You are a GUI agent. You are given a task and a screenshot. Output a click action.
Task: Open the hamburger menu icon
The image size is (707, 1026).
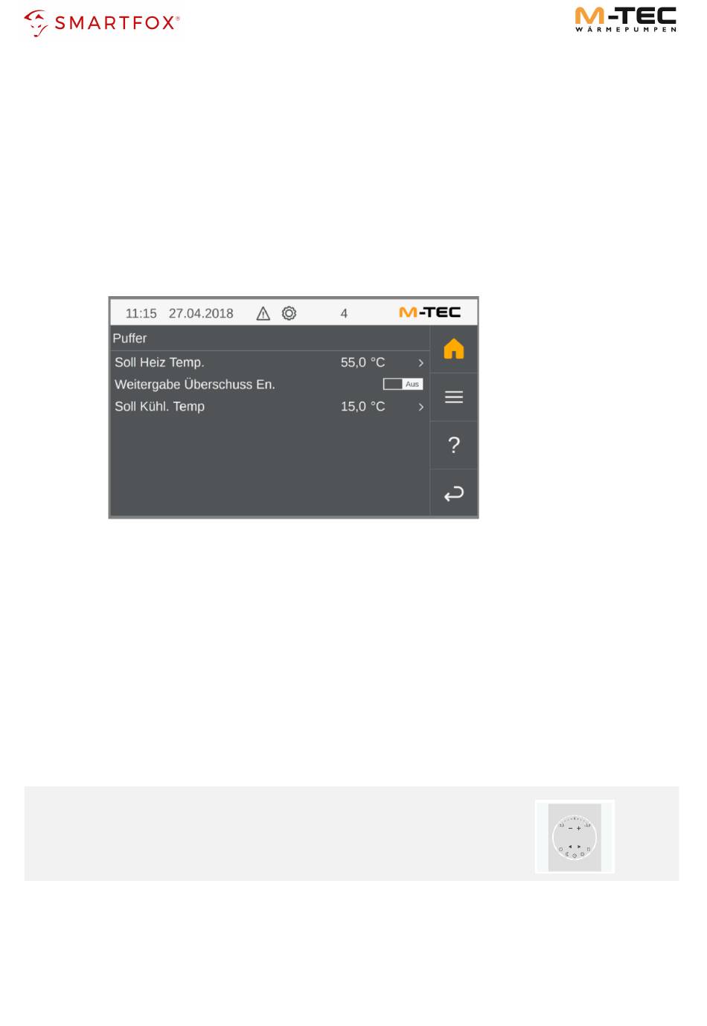(x=454, y=397)
